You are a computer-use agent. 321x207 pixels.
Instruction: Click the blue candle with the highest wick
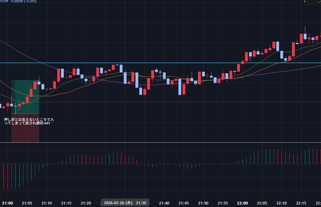point(305,36)
